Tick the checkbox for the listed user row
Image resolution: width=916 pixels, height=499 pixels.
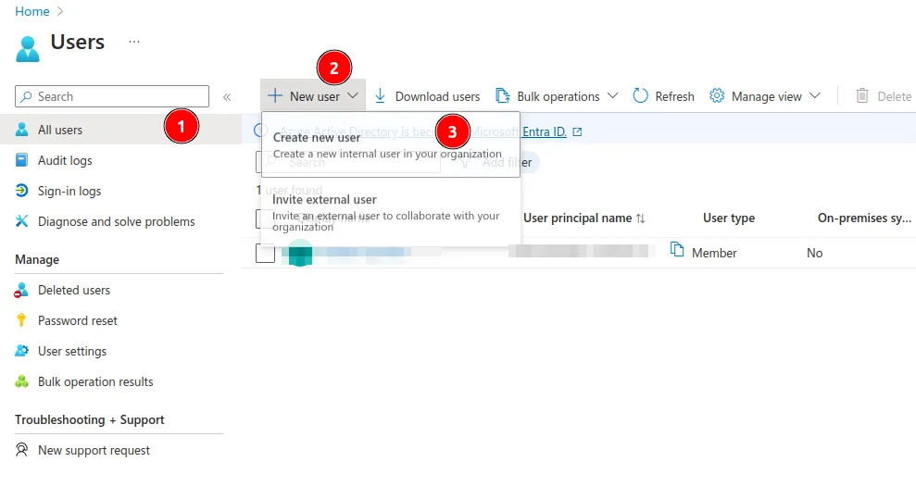(265, 253)
